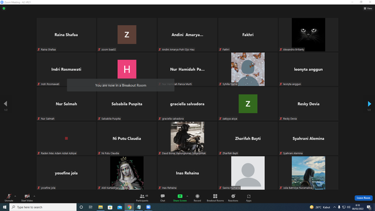Open the View layout menu
The width and height of the screenshot is (375, 211).
point(368,8)
